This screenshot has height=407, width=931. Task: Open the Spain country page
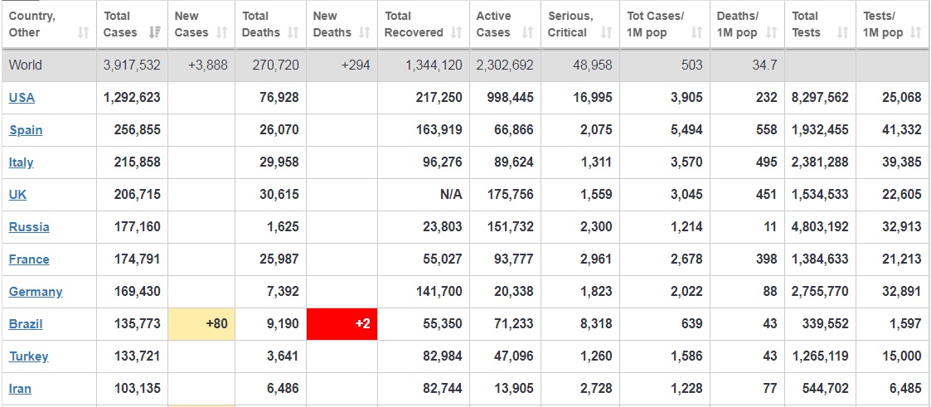pyautogui.click(x=26, y=130)
